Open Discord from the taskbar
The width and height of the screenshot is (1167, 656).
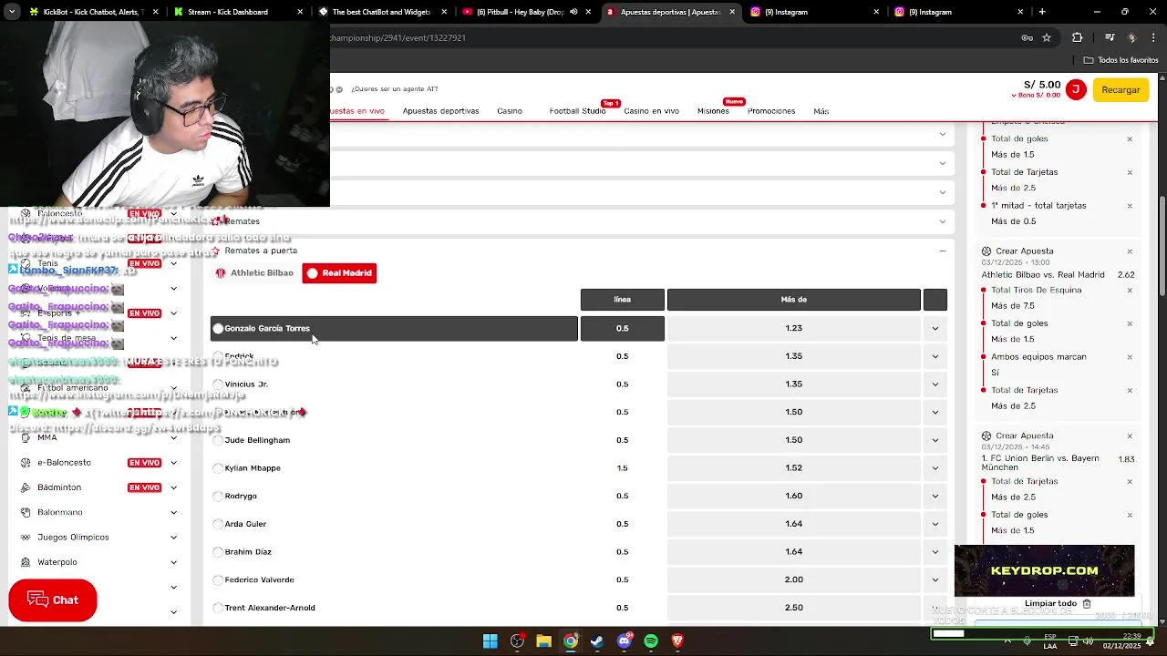coord(625,641)
